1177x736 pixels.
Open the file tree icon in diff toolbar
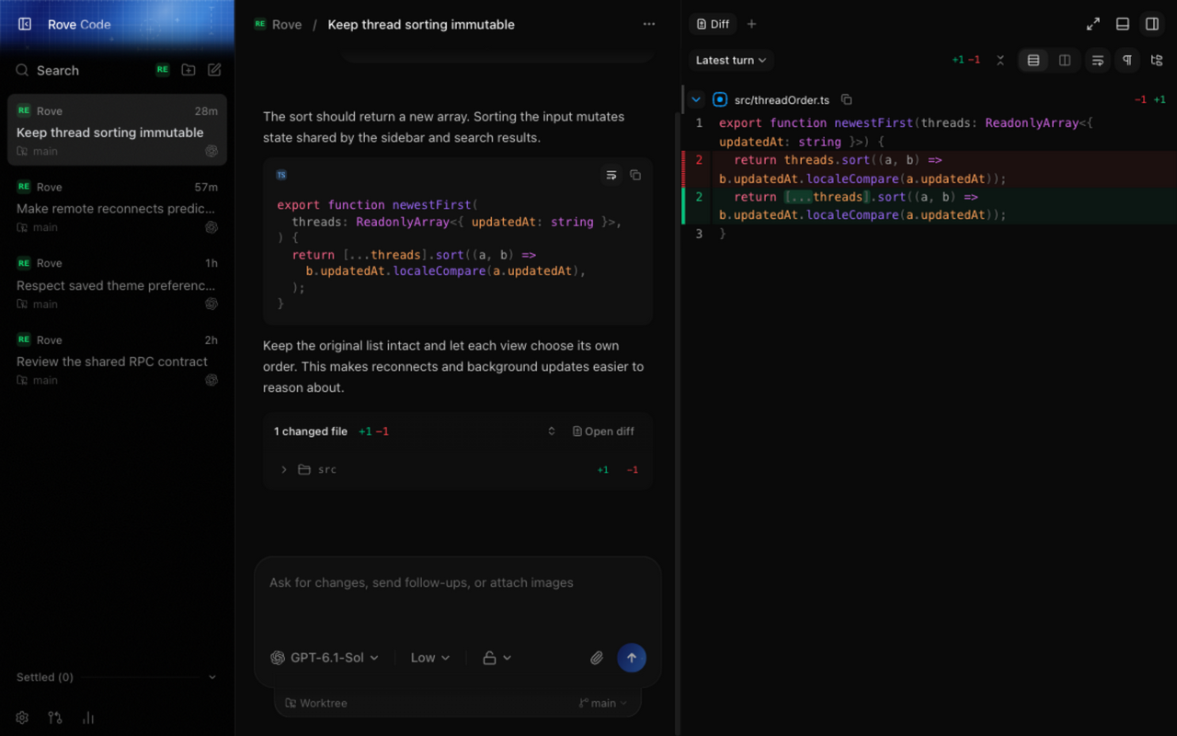pos(1157,60)
